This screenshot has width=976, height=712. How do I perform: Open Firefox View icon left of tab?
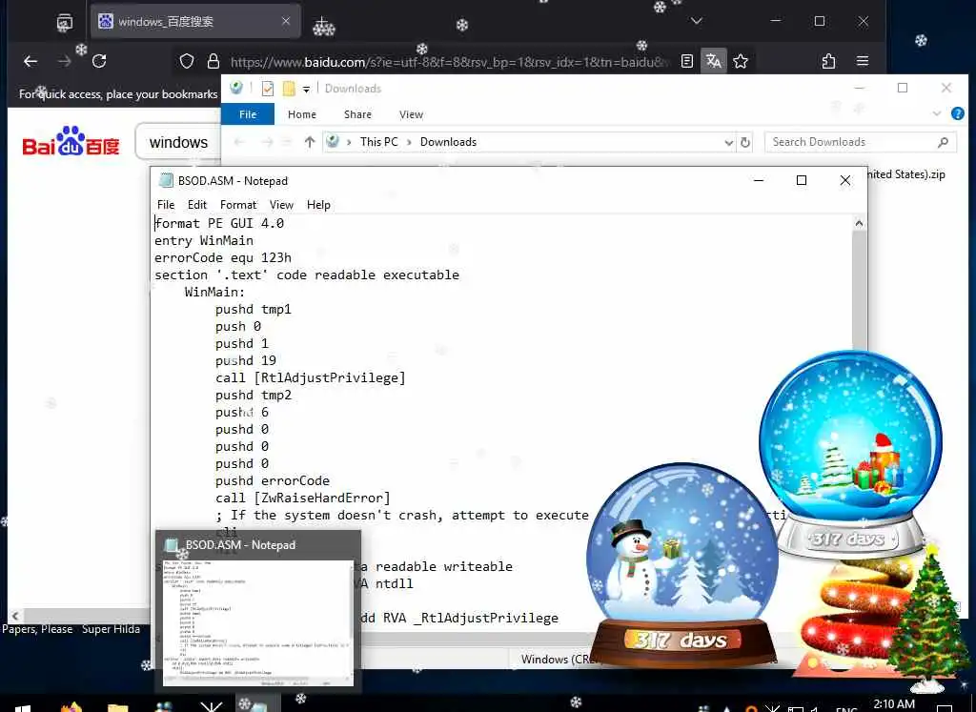pos(65,23)
